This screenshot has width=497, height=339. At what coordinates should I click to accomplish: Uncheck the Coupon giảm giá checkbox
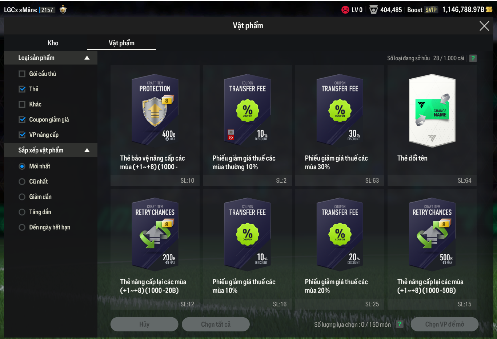22,120
